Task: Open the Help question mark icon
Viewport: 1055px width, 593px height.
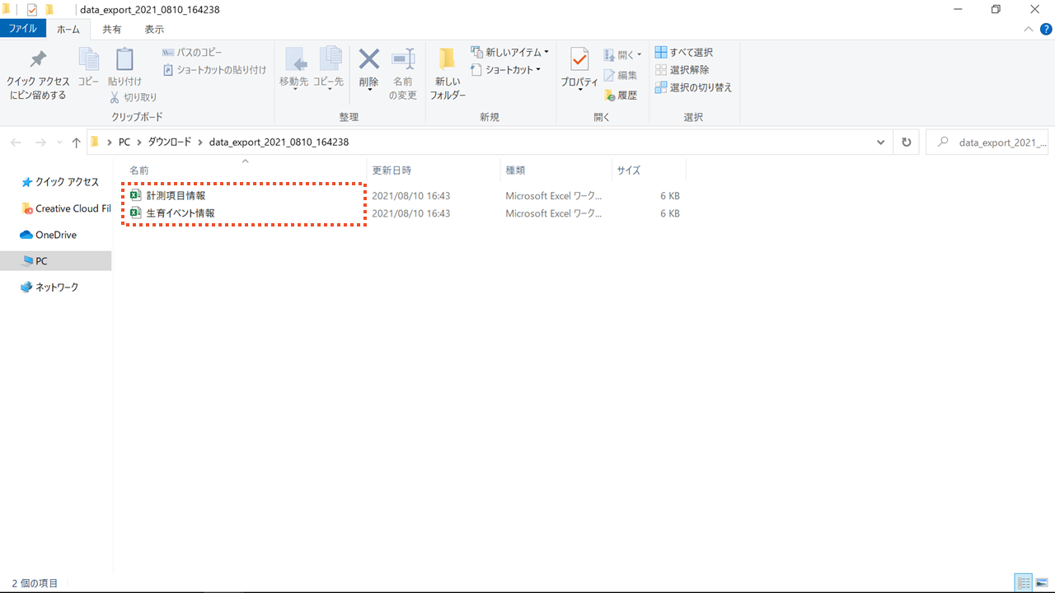Action: pos(1046,30)
